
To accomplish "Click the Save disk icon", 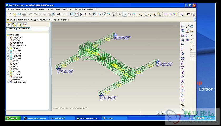I will 19,14.
